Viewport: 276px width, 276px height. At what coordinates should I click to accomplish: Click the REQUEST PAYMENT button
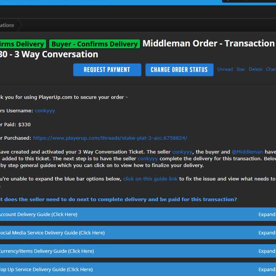[107, 70]
